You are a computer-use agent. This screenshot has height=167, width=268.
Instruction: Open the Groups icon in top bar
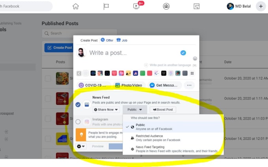coord(166,6)
